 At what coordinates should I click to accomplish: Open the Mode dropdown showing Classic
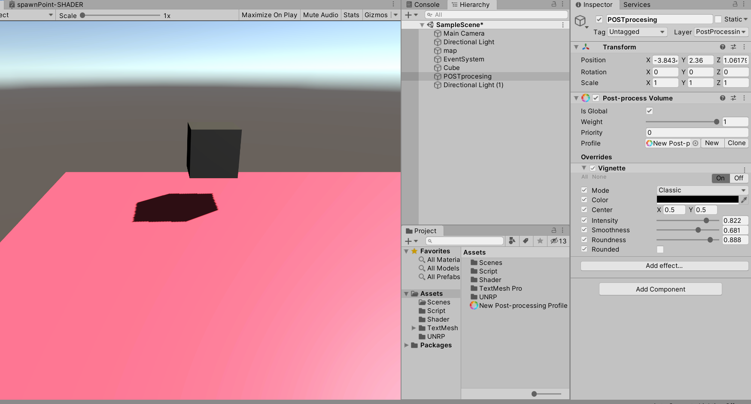[702, 190]
